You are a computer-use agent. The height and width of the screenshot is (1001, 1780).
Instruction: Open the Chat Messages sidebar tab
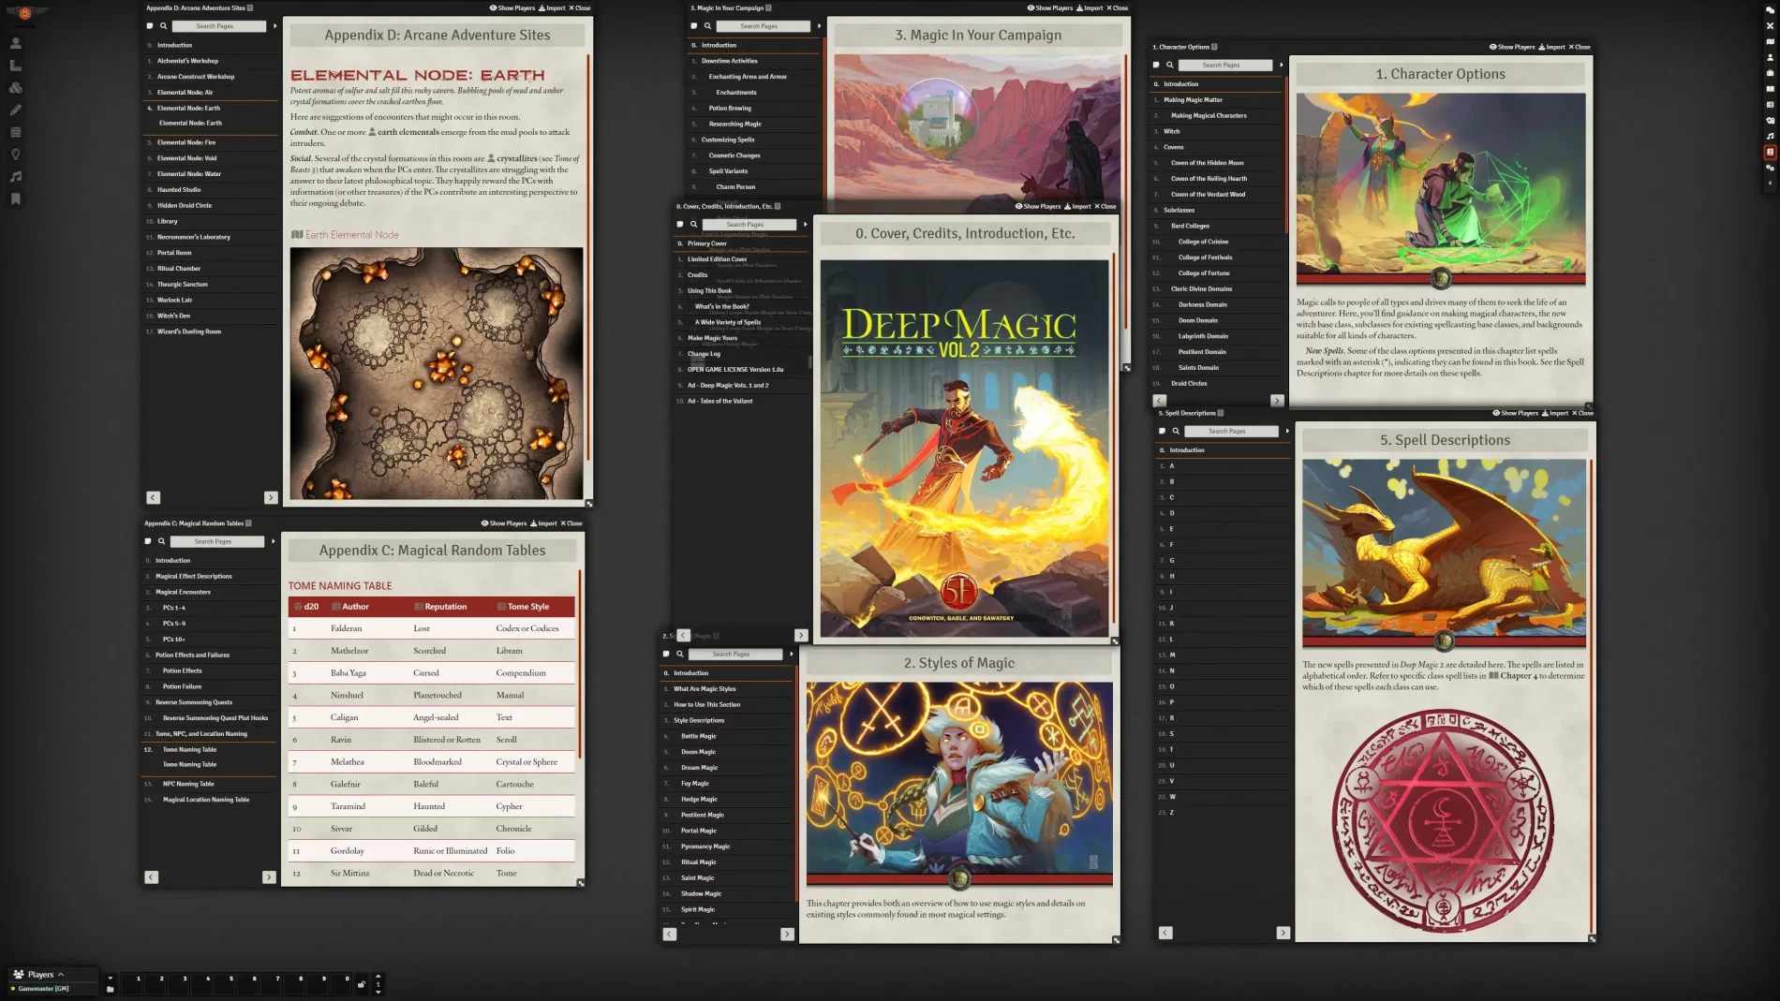point(1770,9)
